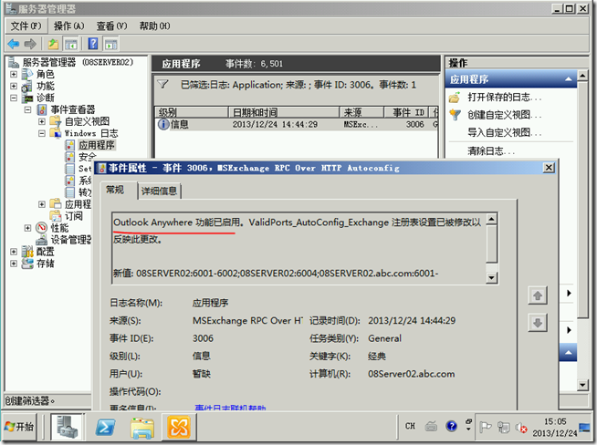Open Exchange Management Console taskbar icon
Image resolution: width=597 pixels, height=445 pixels.
[179, 427]
